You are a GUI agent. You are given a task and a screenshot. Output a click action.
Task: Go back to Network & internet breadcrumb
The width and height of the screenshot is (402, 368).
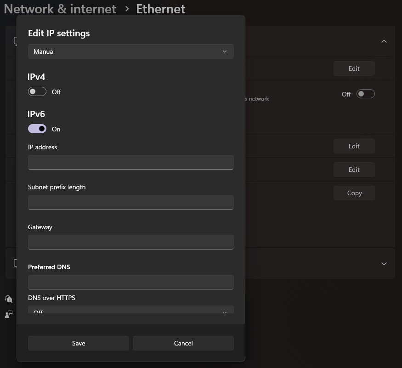tap(60, 9)
